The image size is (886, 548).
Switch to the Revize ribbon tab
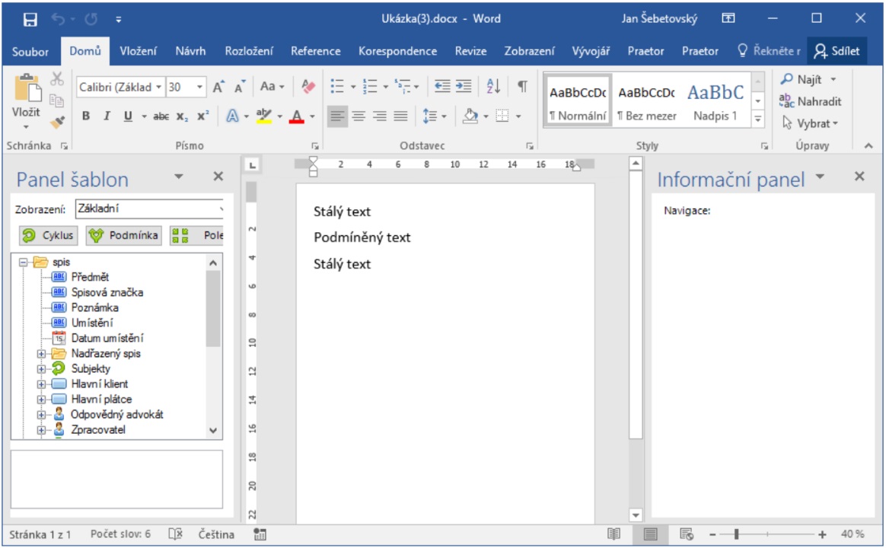point(470,51)
